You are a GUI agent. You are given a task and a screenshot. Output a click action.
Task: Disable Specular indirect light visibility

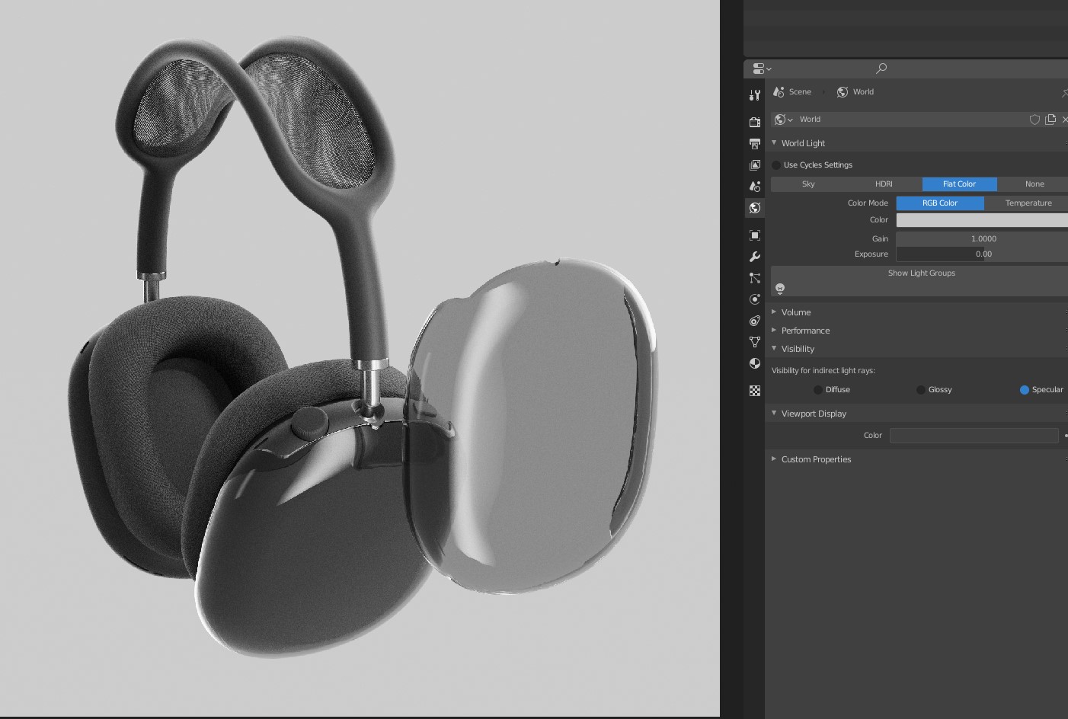[1025, 390]
